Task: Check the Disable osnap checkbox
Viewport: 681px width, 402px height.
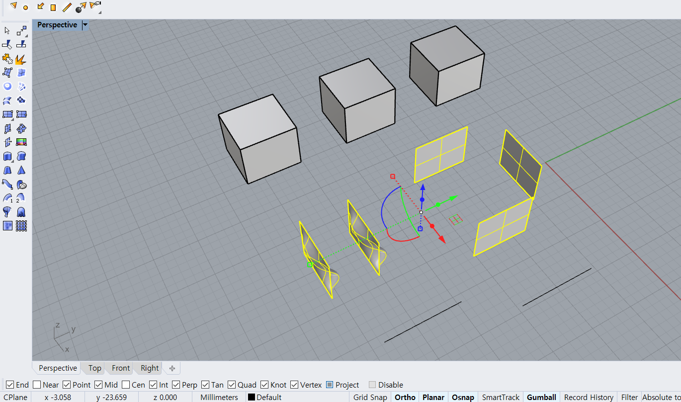Action: (x=372, y=385)
